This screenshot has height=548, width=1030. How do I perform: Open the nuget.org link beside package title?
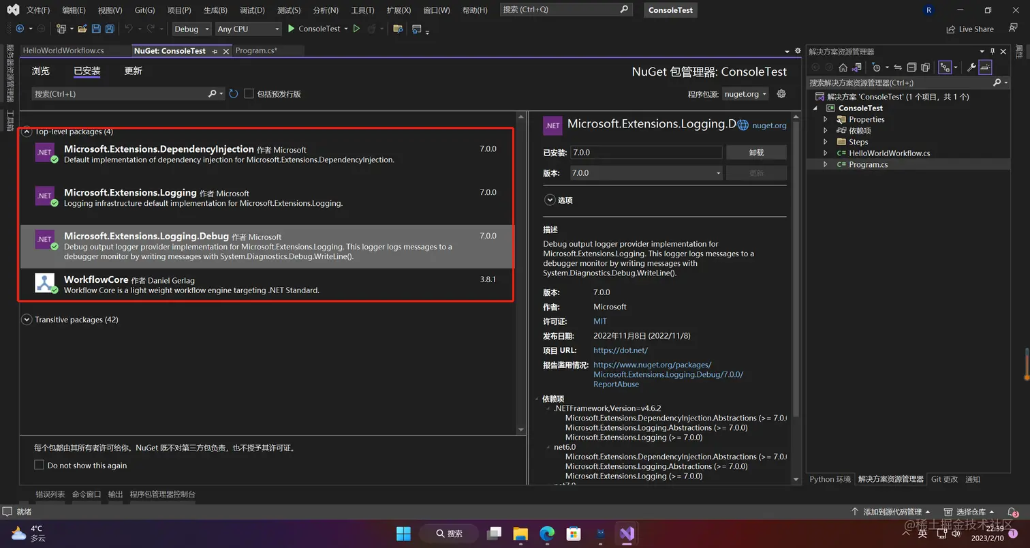tap(769, 125)
